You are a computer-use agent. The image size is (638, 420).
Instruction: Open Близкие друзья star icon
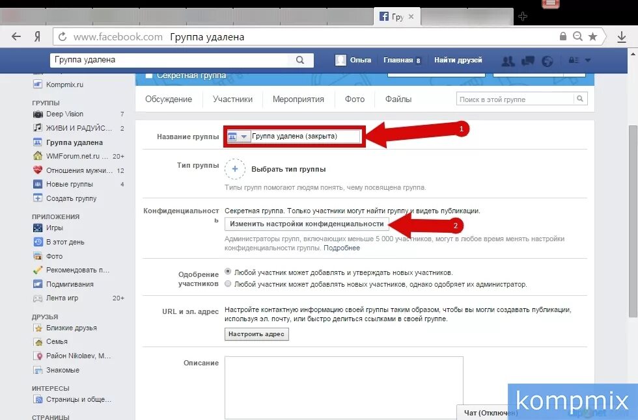click(x=38, y=328)
